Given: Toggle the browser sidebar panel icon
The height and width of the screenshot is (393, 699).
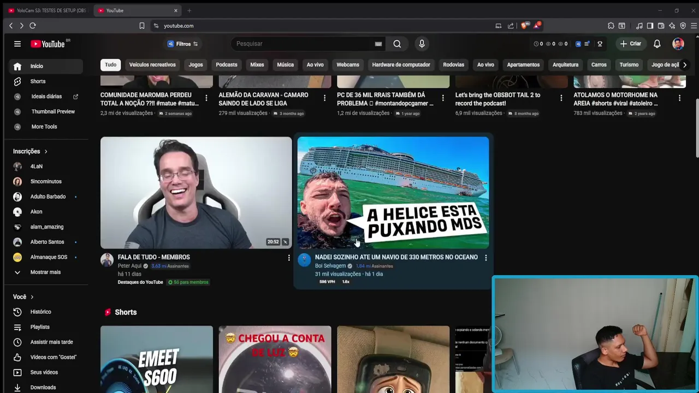Looking at the screenshot, I should [x=650, y=26].
